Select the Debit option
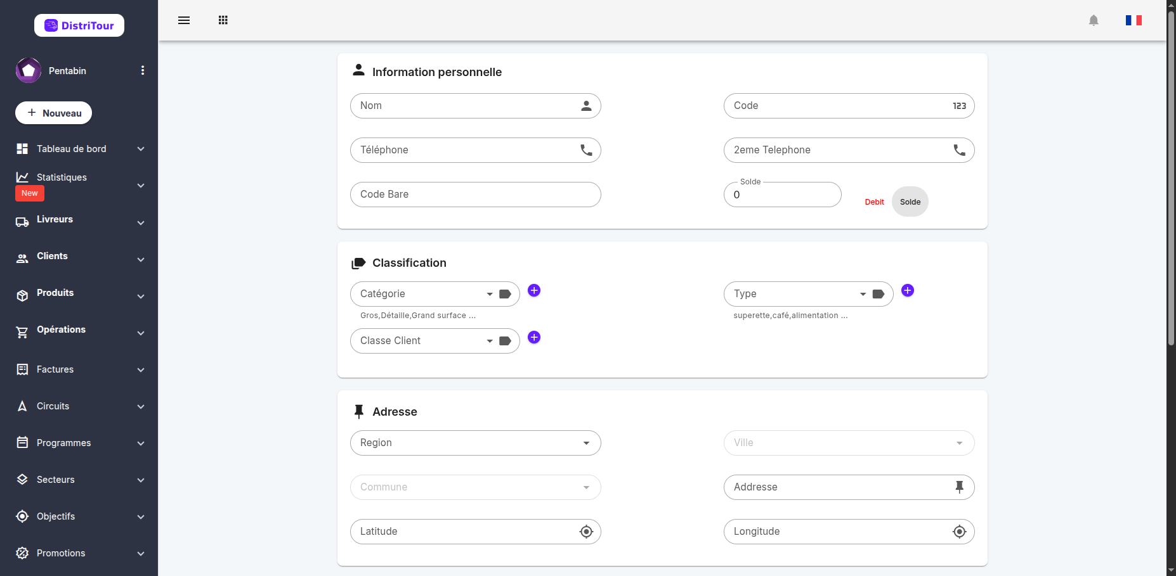 tap(874, 202)
